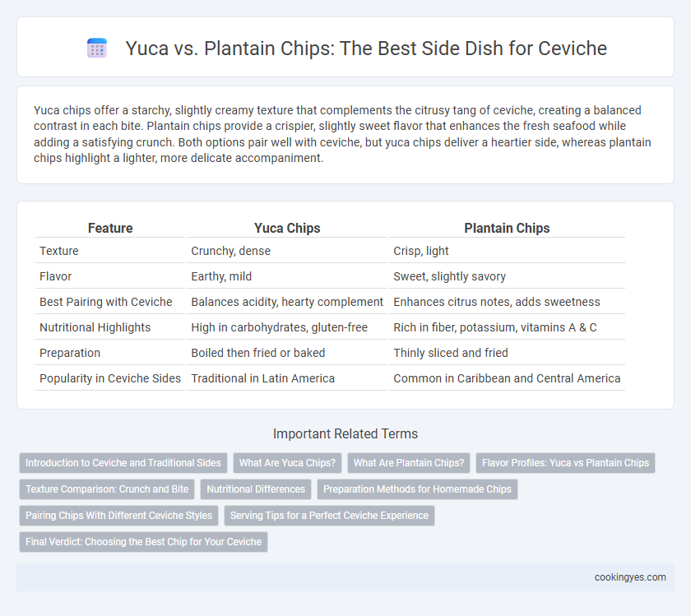
Task: Click 'Preparation Methods for Homemade Chips' tag
Action: point(417,489)
